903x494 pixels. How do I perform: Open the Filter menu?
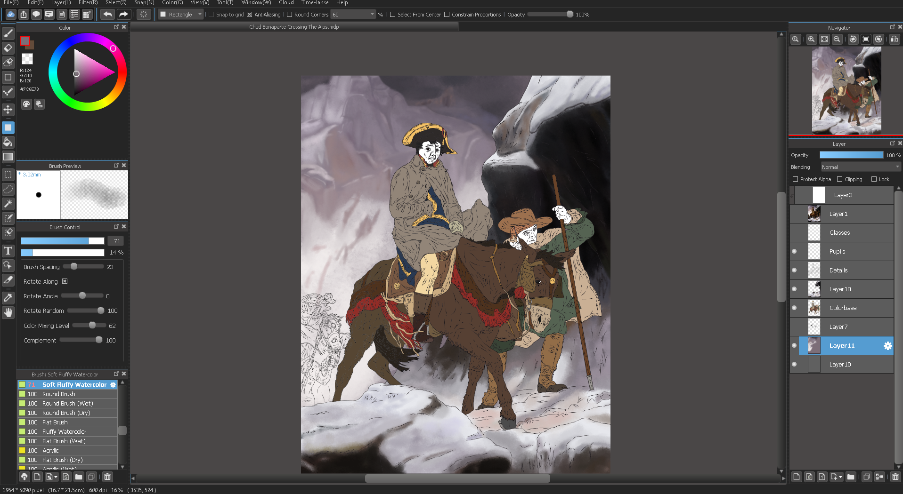click(88, 3)
